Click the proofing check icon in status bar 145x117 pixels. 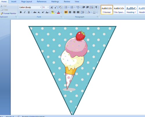coord(18,116)
